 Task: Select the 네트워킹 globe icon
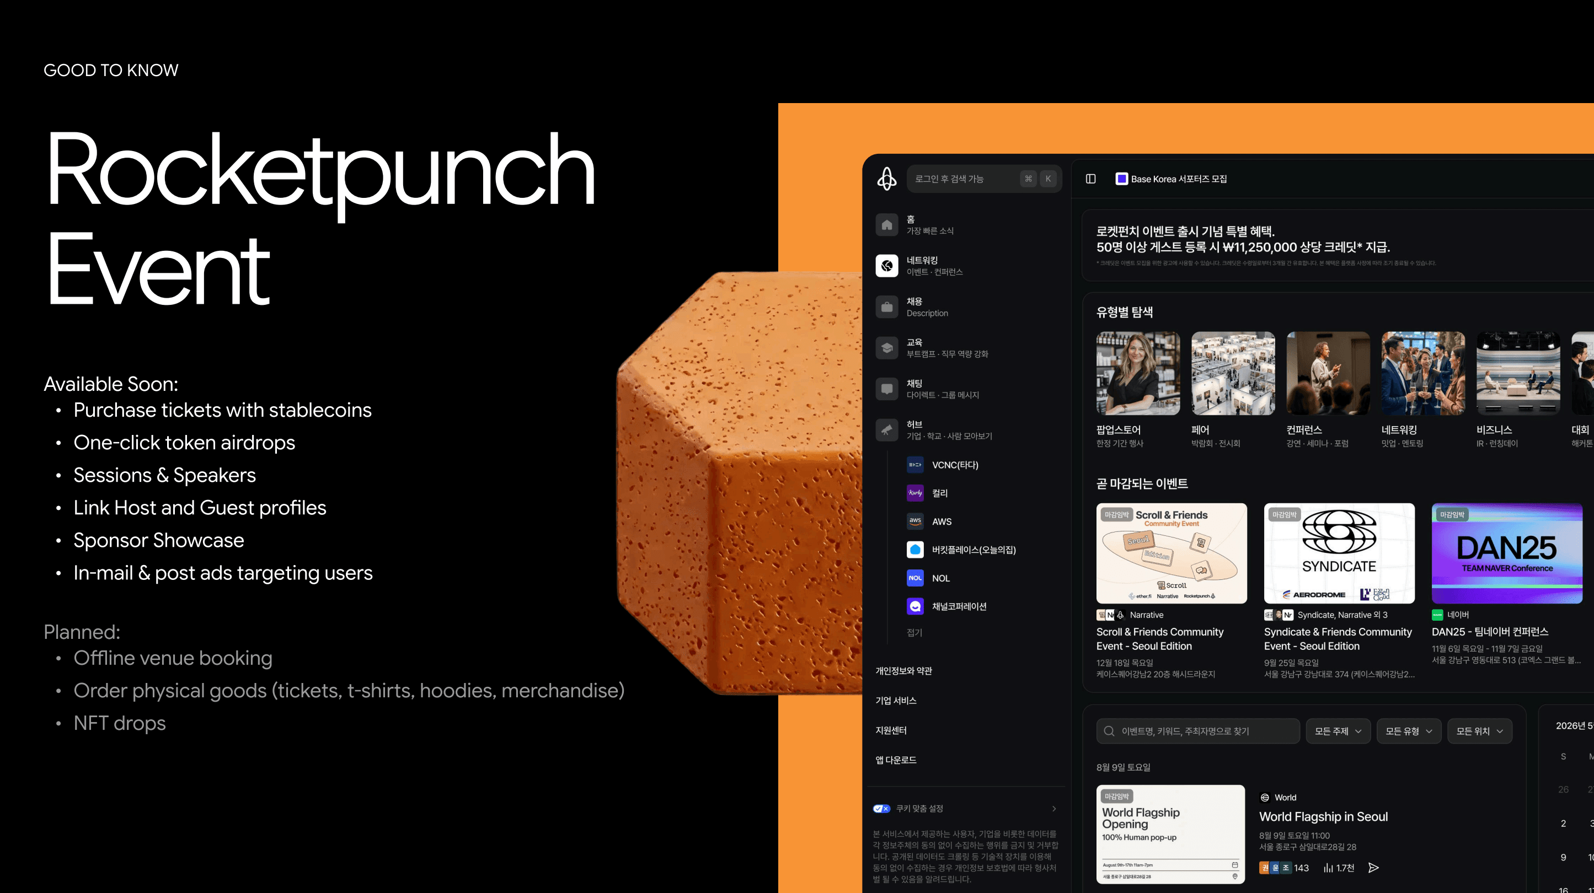click(887, 265)
